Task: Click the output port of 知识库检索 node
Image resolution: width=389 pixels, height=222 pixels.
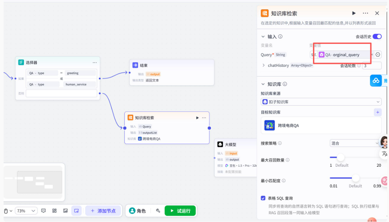Action: click(209, 128)
